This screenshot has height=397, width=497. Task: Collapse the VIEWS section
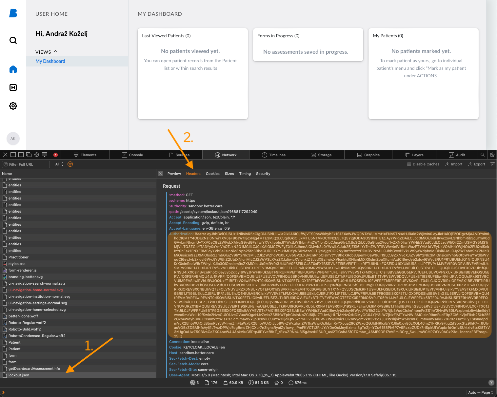tap(46, 52)
